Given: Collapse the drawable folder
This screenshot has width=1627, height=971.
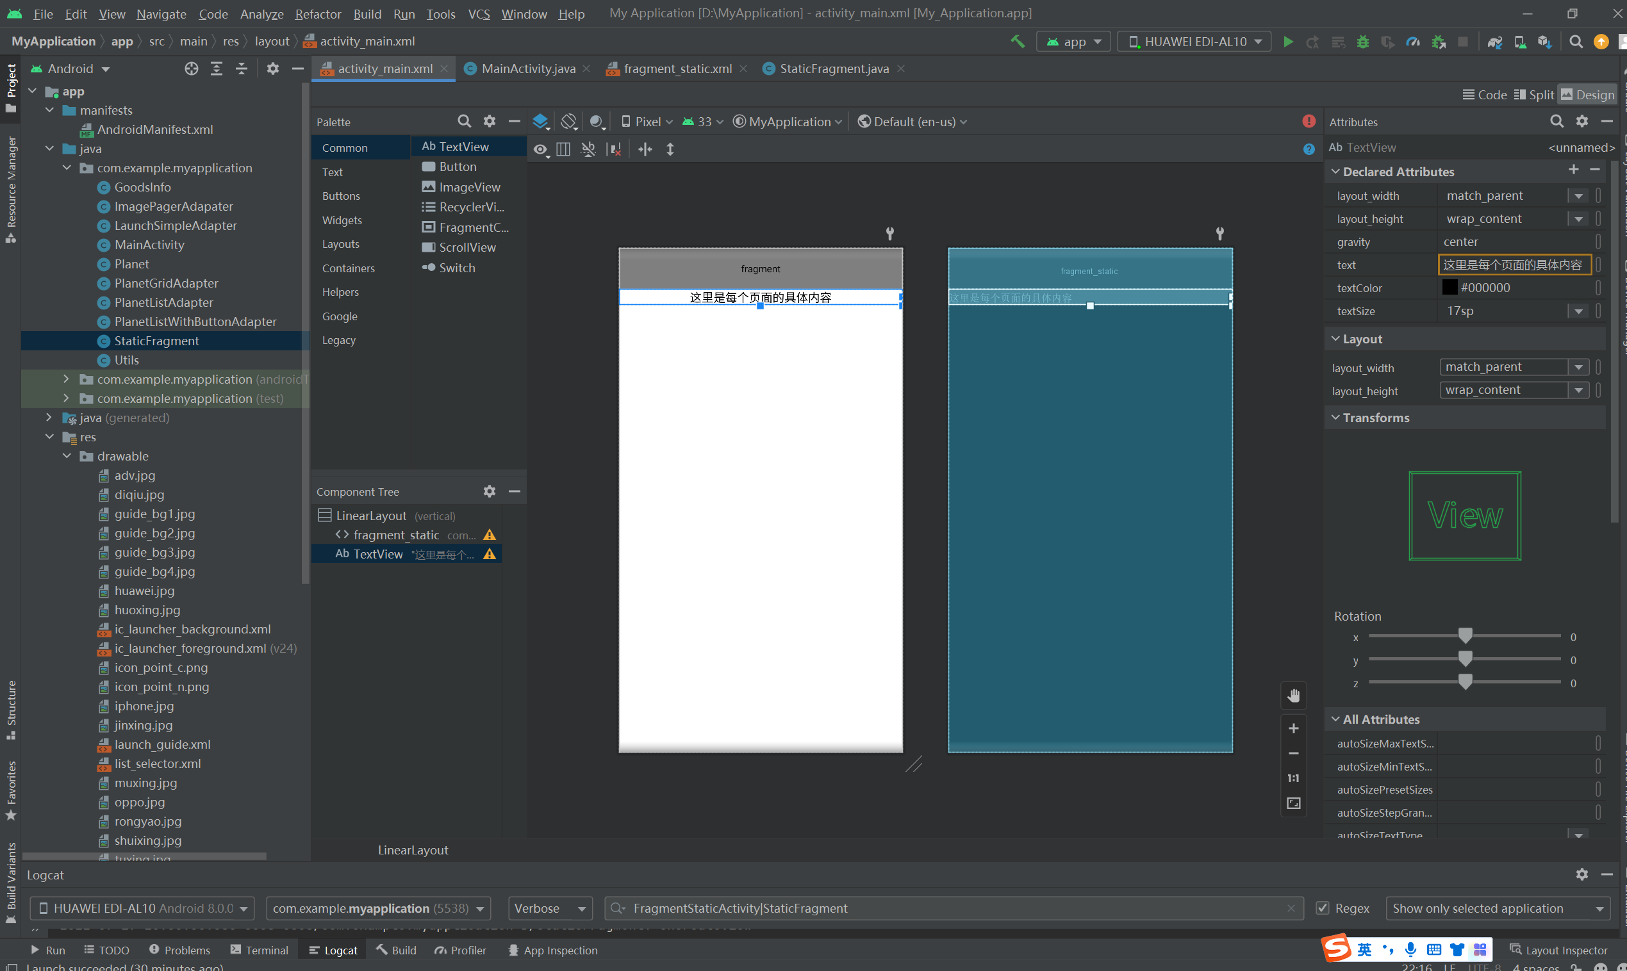Looking at the screenshot, I should pos(67,456).
